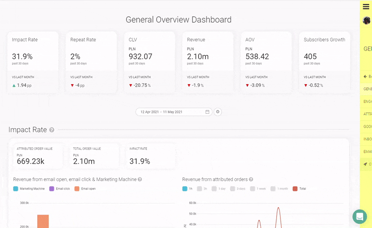
Task: Toggle the Total series in attributed orders
Action: coord(299,189)
